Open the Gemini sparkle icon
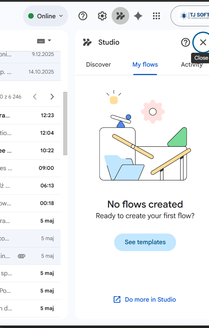The image size is (209, 328). click(138, 16)
